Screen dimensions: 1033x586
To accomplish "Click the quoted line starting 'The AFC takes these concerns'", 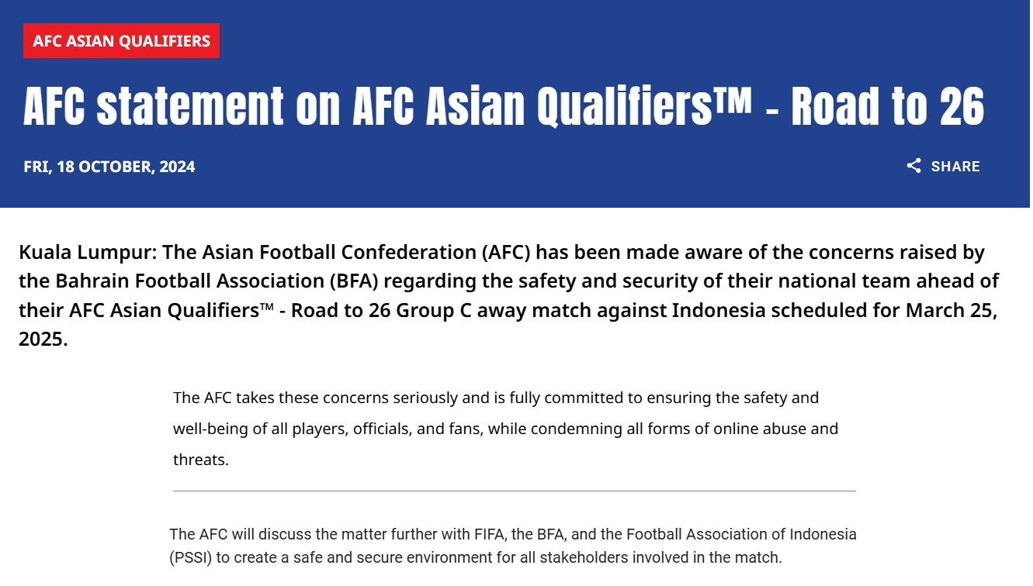I will pos(496,398).
